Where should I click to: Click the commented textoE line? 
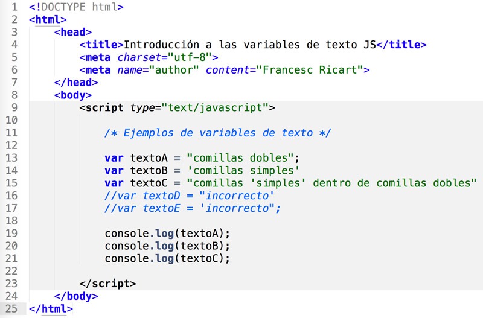(193, 208)
